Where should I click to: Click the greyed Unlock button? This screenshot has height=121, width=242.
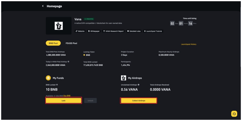coord(91,101)
